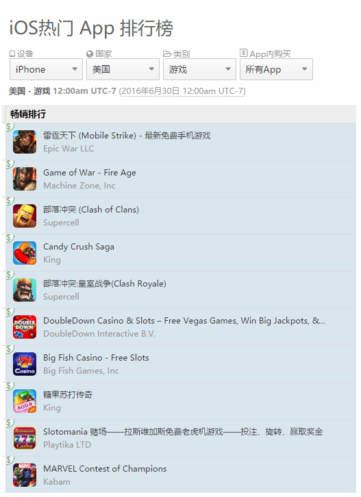
Task: Open the DoubleDown Casino app icon
Action: pos(25,327)
